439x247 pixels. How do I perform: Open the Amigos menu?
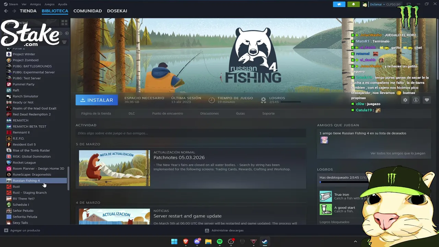35,4
